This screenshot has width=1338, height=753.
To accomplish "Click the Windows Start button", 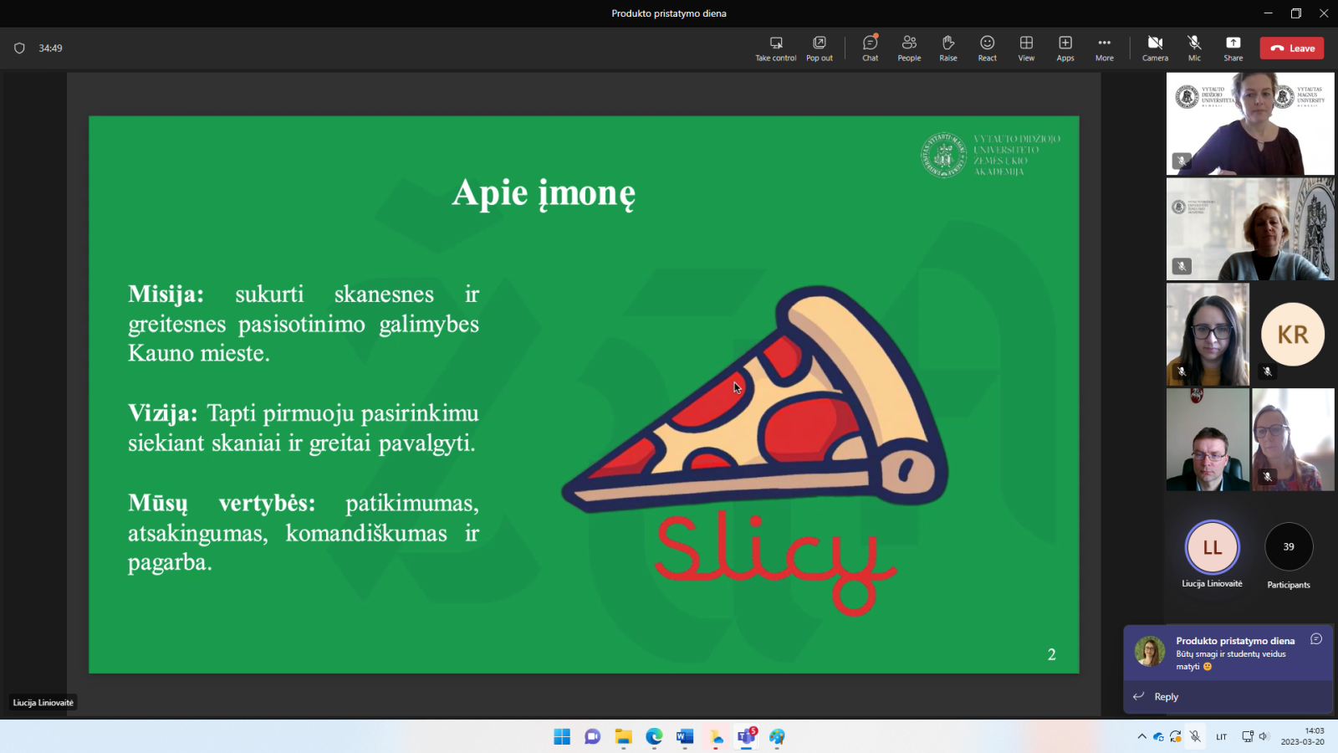I will (562, 736).
